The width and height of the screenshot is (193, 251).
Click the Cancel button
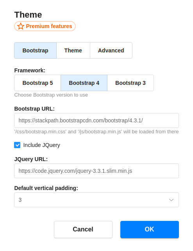(83, 229)
